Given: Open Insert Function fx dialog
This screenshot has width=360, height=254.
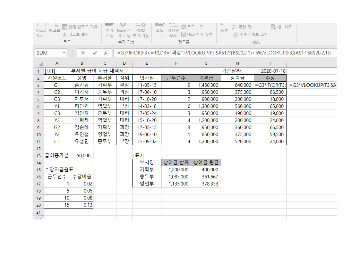Looking at the screenshot, I should [x=106, y=53].
